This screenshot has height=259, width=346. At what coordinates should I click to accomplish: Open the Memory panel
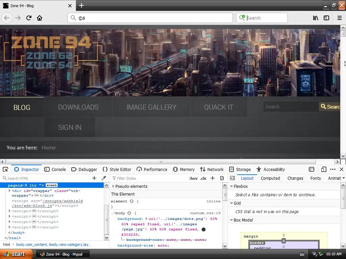click(183, 169)
